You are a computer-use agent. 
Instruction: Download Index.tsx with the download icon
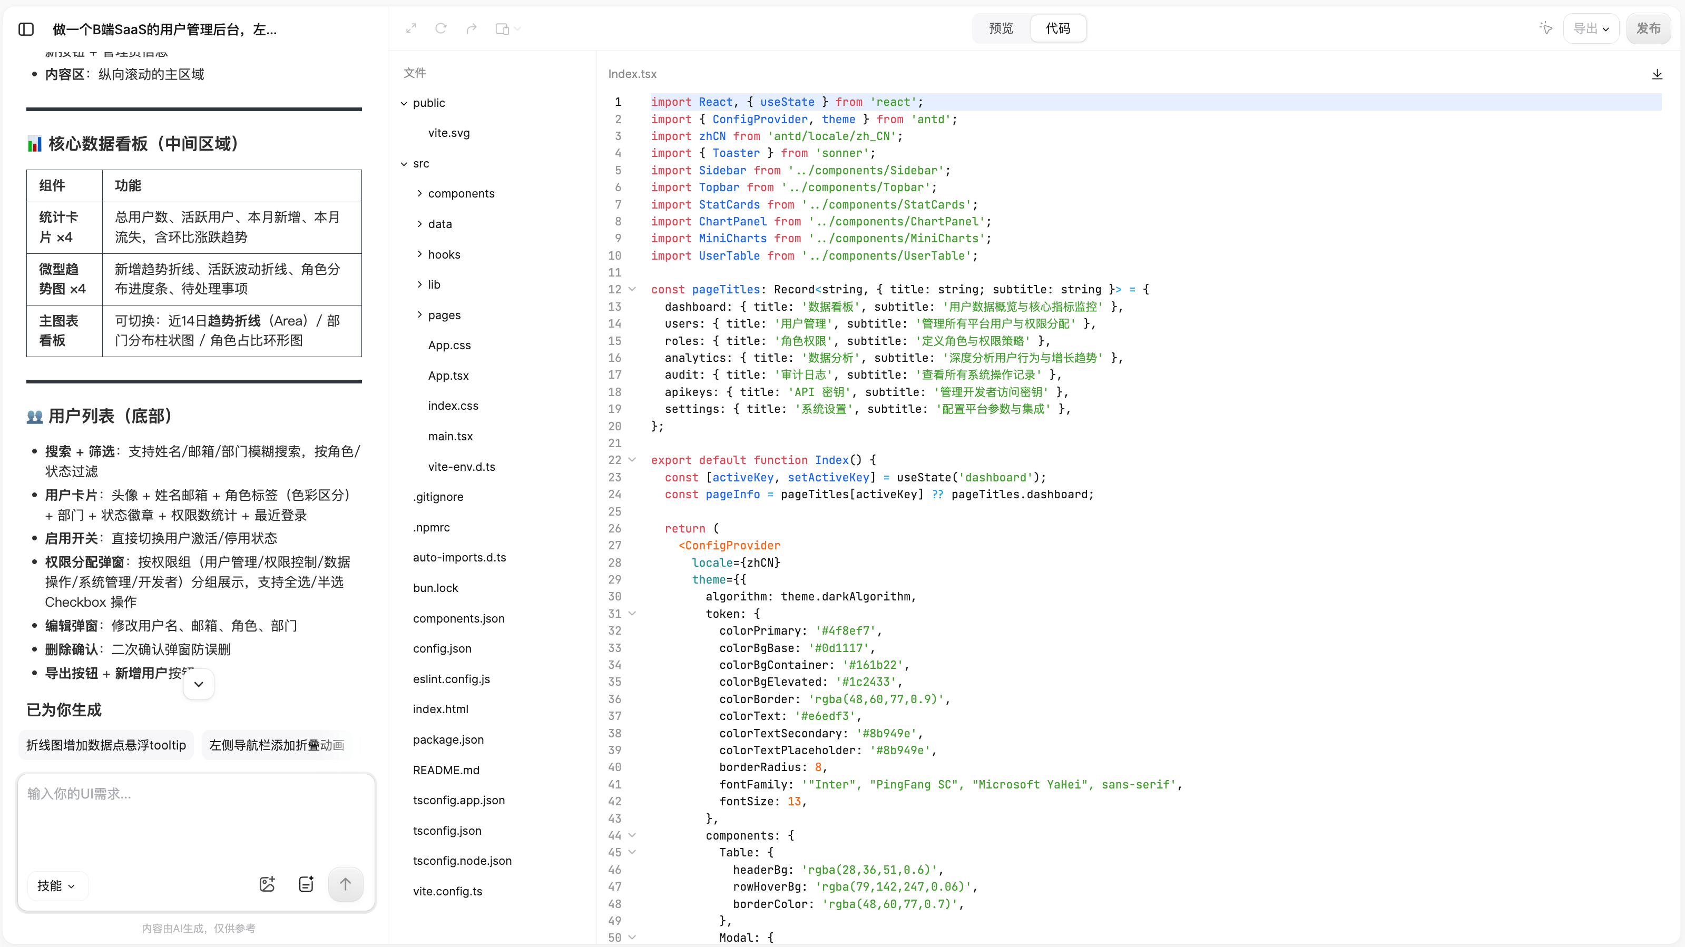(1657, 74)
